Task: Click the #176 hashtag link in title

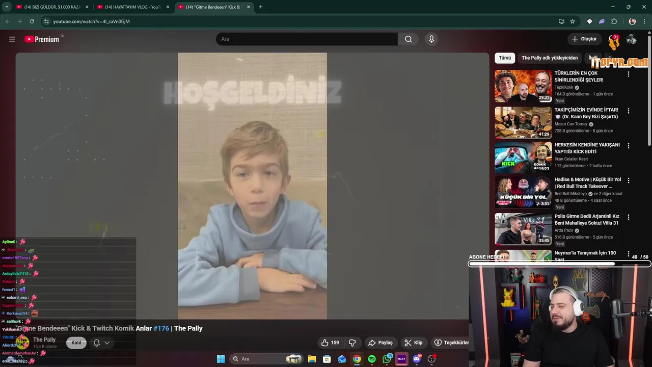Action: tap(161, 328)
